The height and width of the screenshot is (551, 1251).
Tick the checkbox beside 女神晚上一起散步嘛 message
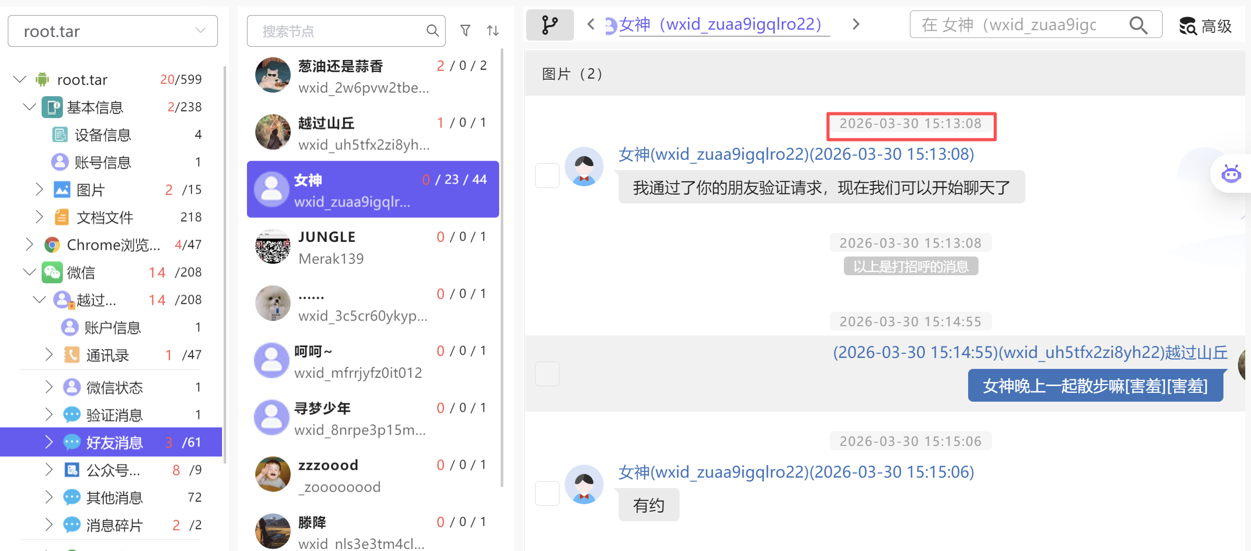547,374
